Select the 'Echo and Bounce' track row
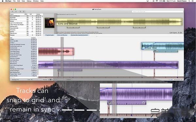 tap(26, 16)
